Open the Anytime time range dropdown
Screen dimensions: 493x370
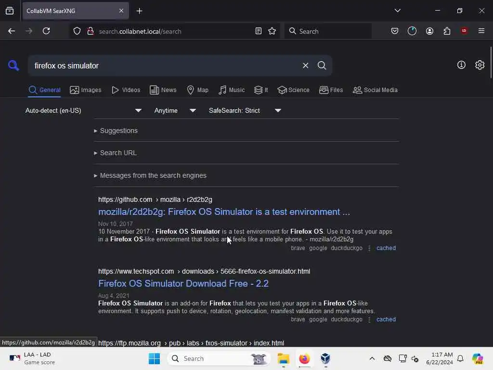[x=175, y=110]
